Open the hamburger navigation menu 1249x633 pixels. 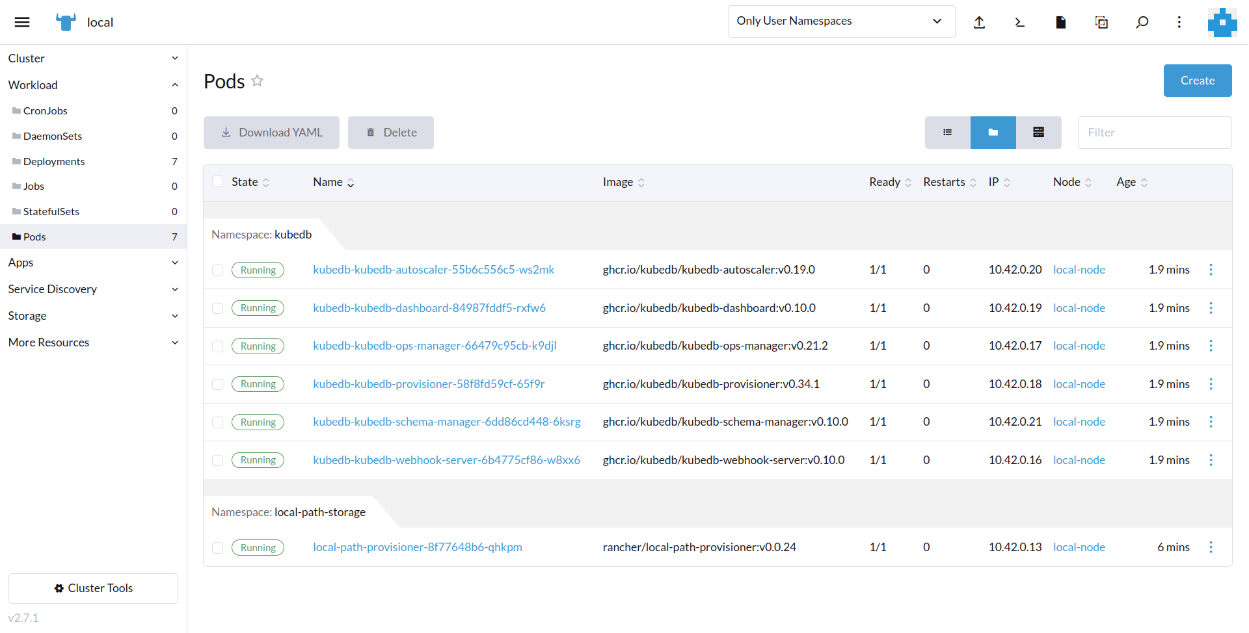[x=22, y=22]
